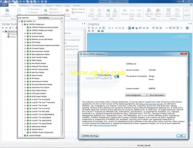The height and width of the screenshot is (148, 193).
Task: Click the New Material ribbon item
Action: 78,9
